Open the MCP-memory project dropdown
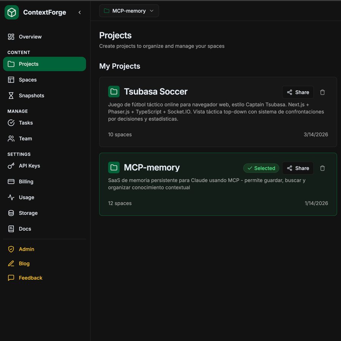 point(129,11)
